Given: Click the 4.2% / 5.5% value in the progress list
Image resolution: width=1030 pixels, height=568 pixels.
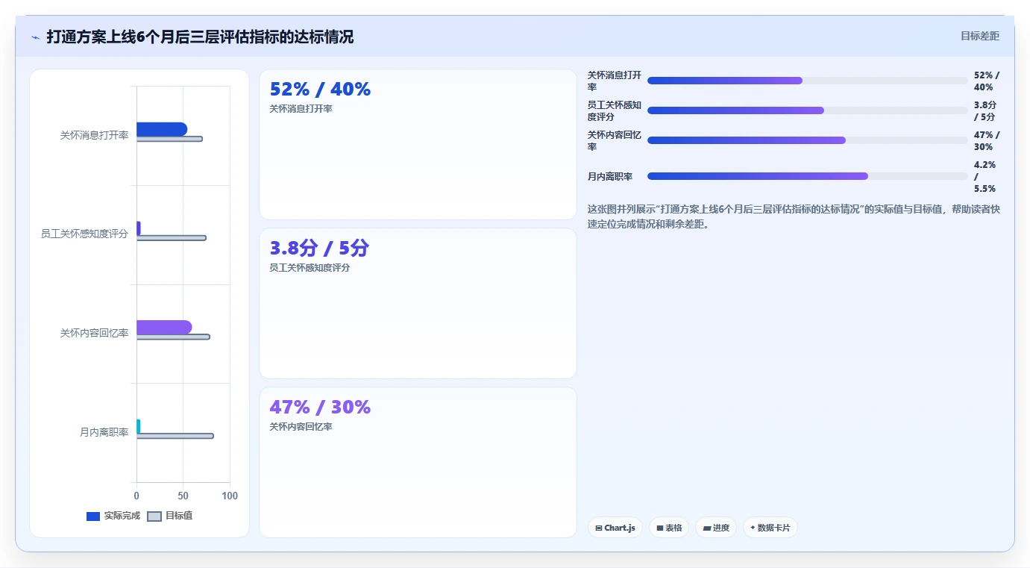Looking at the screenshot, I should click(x=985, y=177).
